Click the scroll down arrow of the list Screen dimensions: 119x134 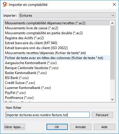click(112, 99)
